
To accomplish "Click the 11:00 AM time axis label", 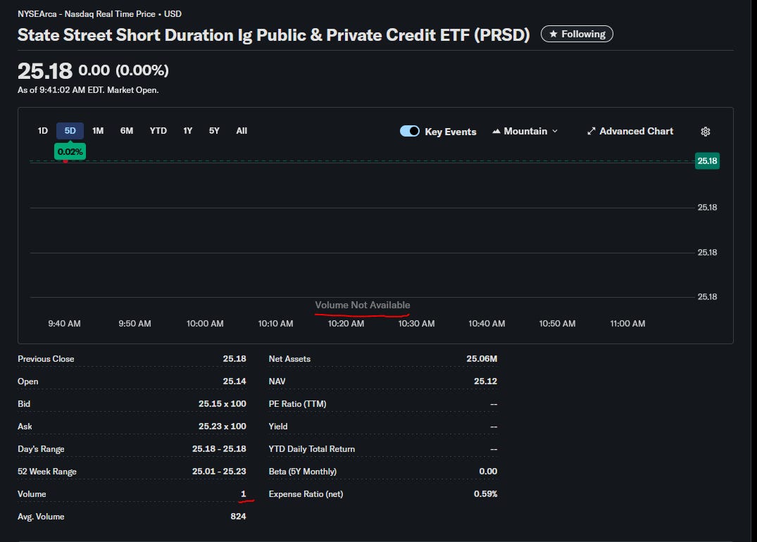I will click(x=627, y=323).
